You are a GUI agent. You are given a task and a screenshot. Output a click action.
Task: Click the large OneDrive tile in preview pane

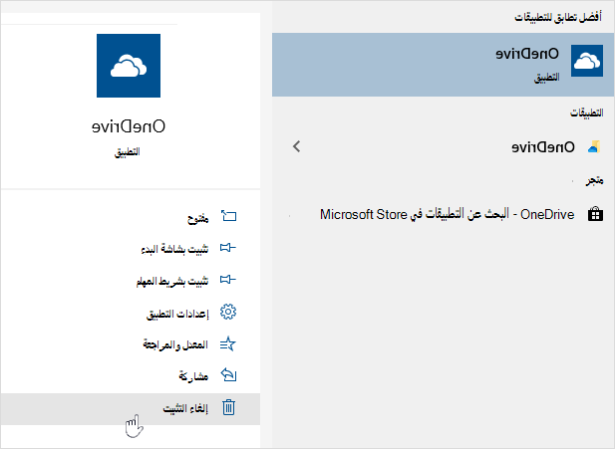(129, 66)
